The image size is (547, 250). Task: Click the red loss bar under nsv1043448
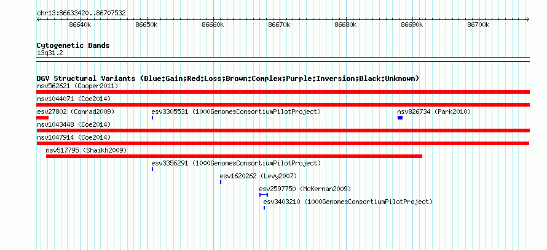[283, 131]
